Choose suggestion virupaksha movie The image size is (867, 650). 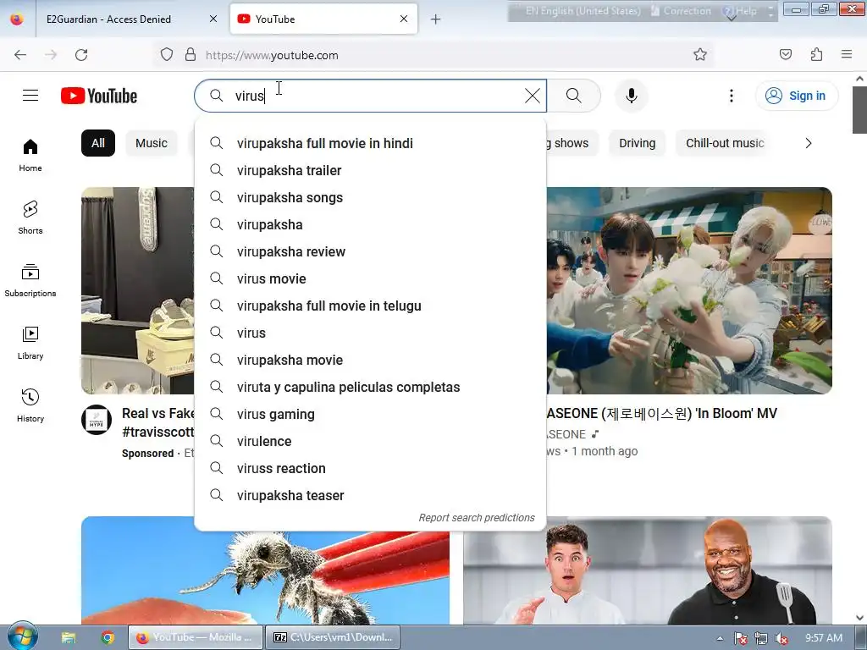371,360
